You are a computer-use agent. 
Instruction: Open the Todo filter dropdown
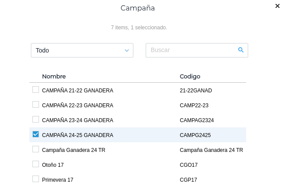(82, 50)
